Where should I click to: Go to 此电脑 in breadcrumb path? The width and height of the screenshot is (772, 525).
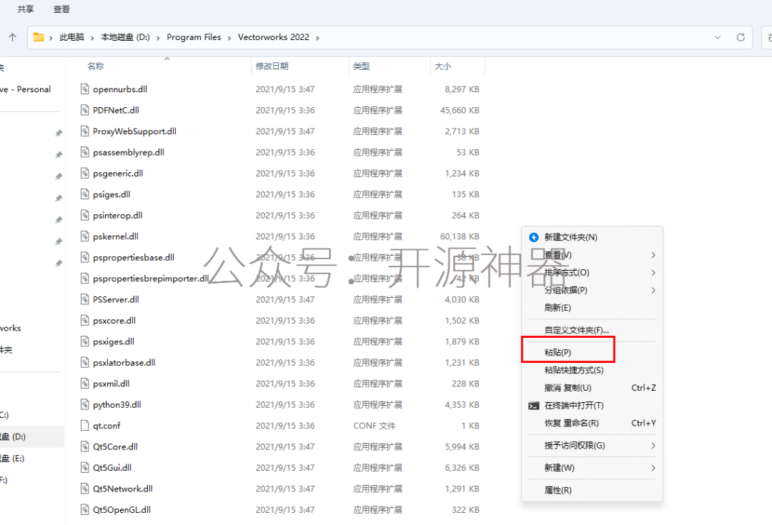click(72, 37)
